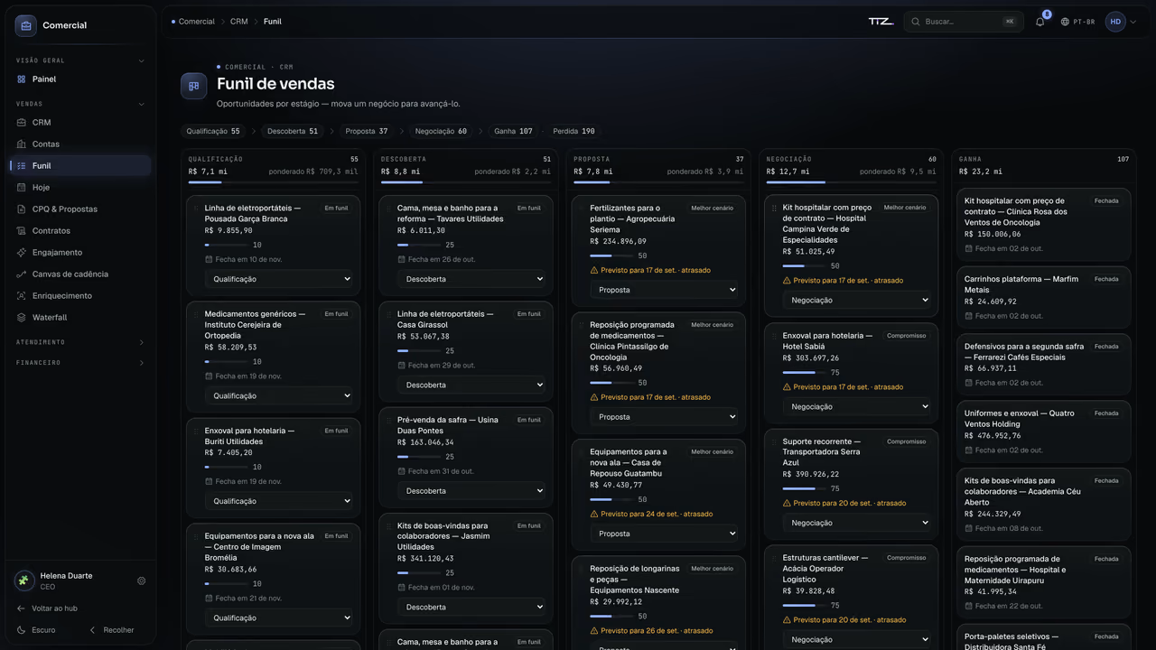
Task: Open the Hoje sidebar item
Action: tap(79, 187)
